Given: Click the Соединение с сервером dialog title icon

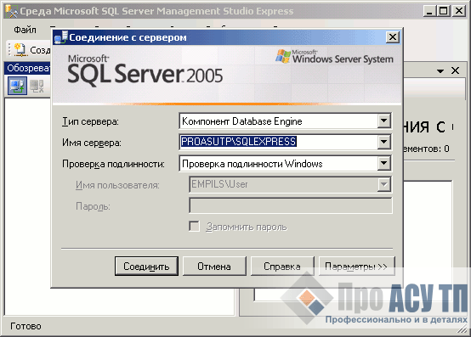Looking at the screenshot, I should click(x=61, y=37).
